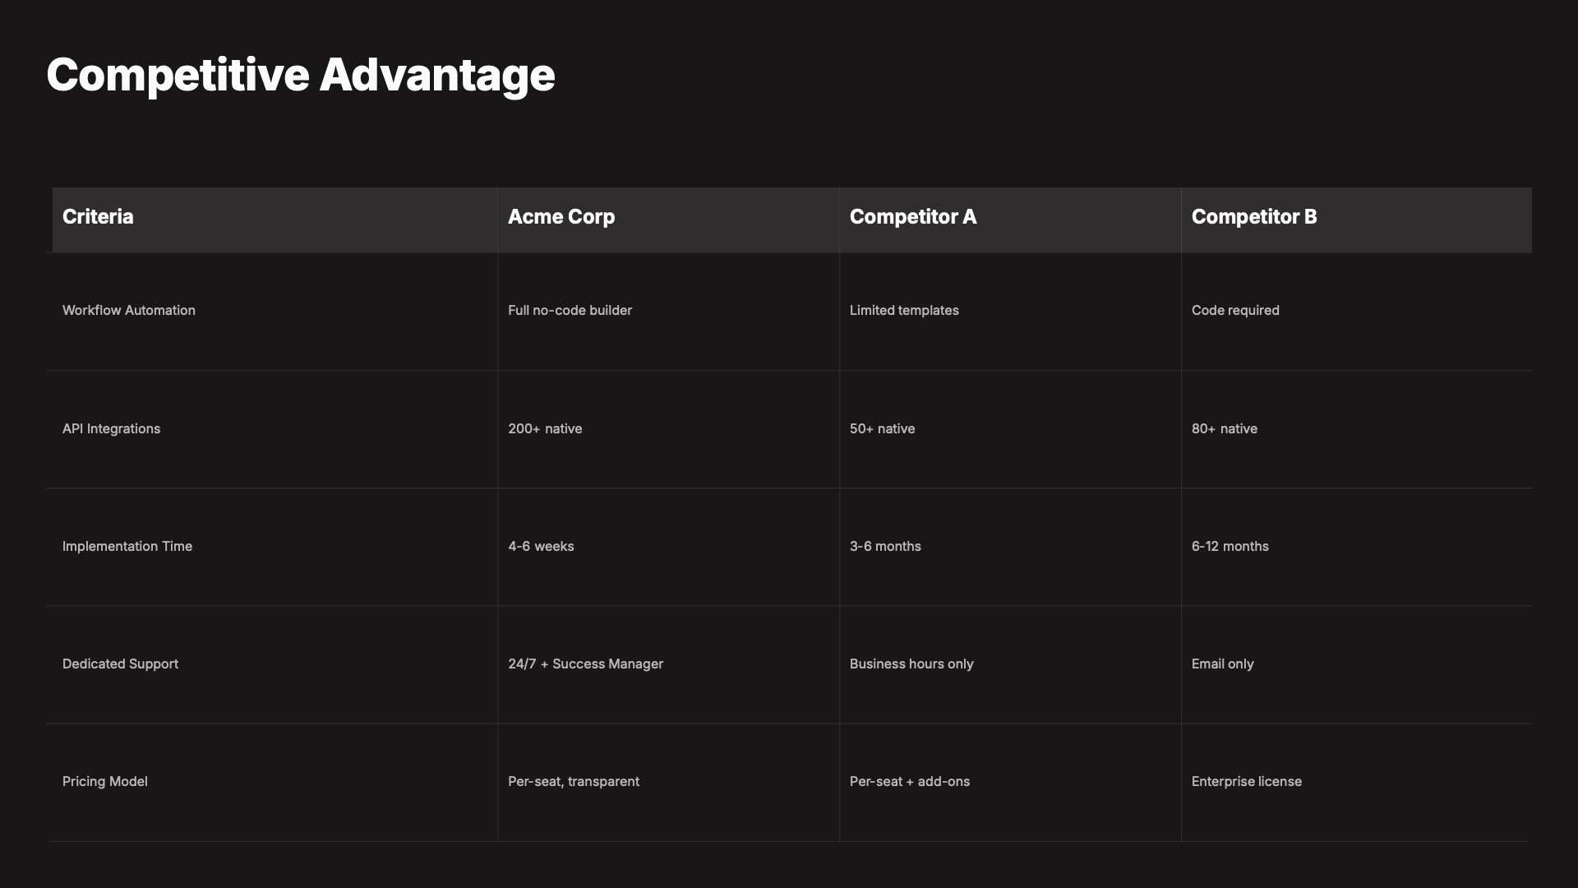Select the Business hours only cell
1578x888 pixels.
point(911,664)
